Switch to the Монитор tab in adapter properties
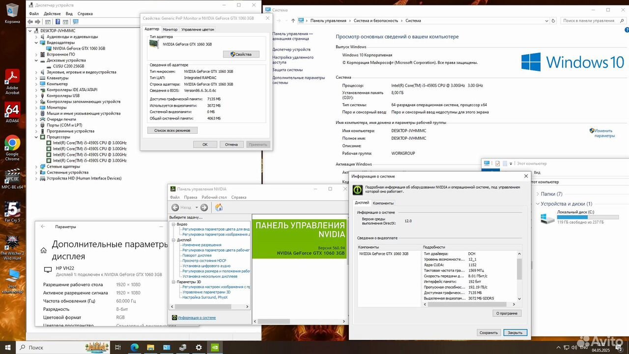629x354 pixels. pyautogui.click(x=170, y=29)
